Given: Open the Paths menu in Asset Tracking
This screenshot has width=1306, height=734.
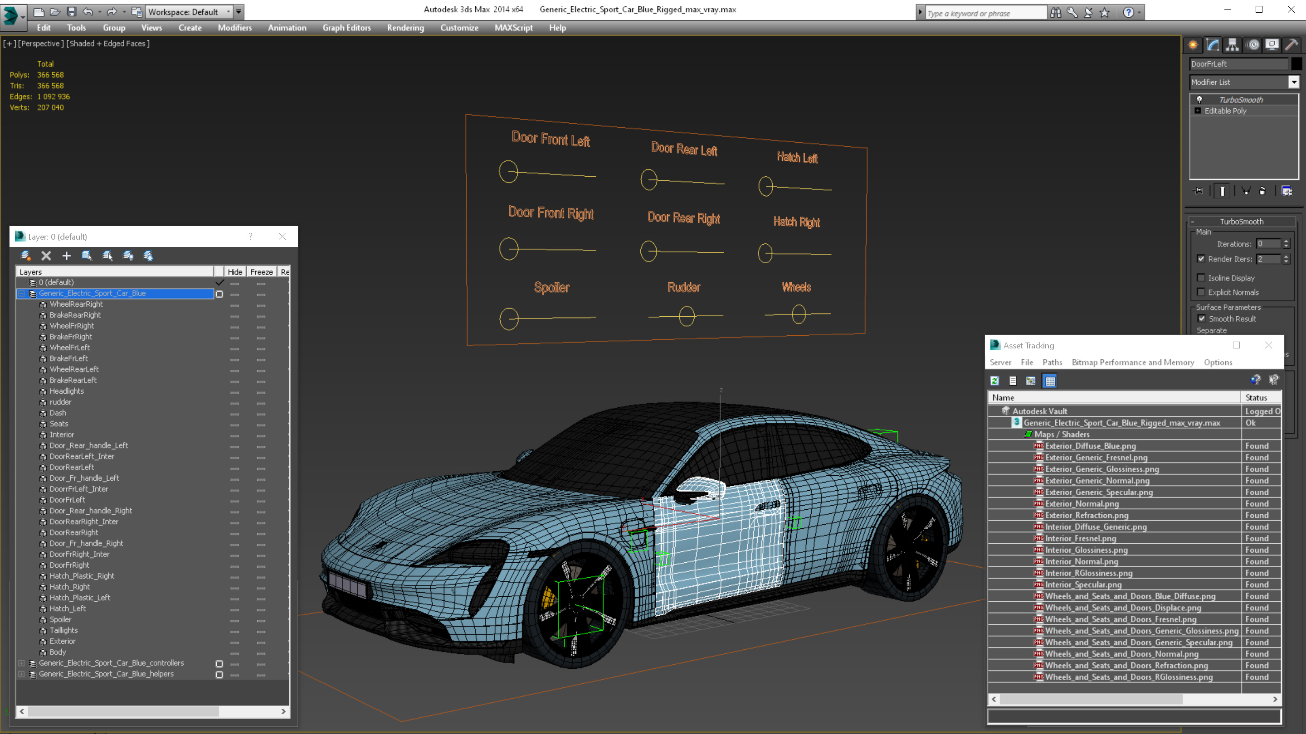Looking at the screenshot, I should point(1052,362).
